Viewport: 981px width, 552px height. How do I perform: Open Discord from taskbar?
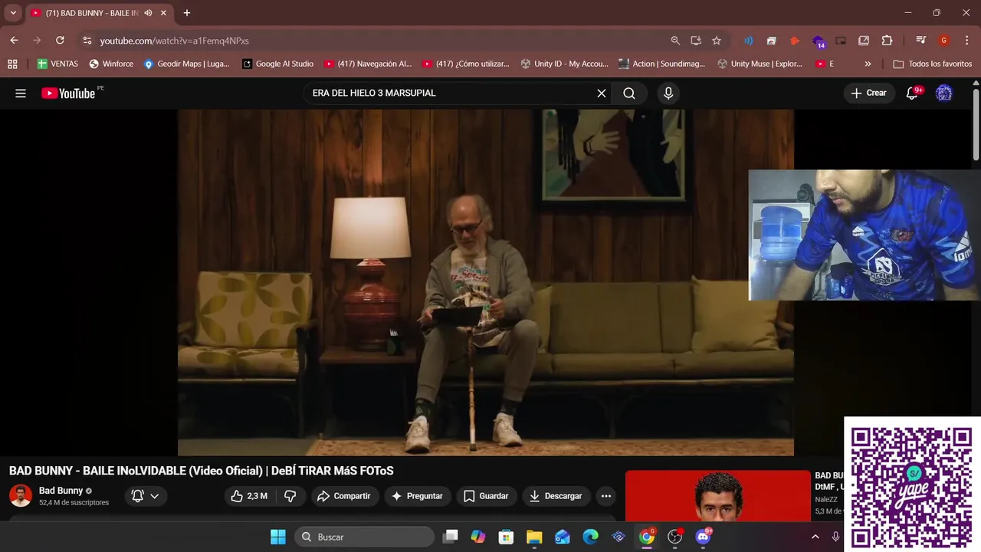[703, 537]
